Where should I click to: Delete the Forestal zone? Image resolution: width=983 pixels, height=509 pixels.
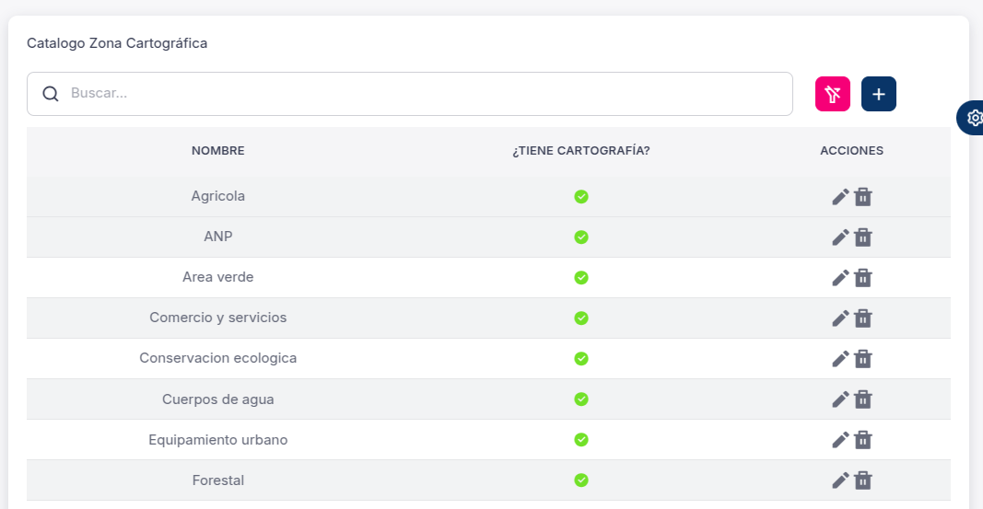pyautogui.click(x=863, y=480)
